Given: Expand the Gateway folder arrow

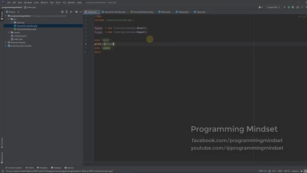Looking at the screenshot, I should 12,23.
